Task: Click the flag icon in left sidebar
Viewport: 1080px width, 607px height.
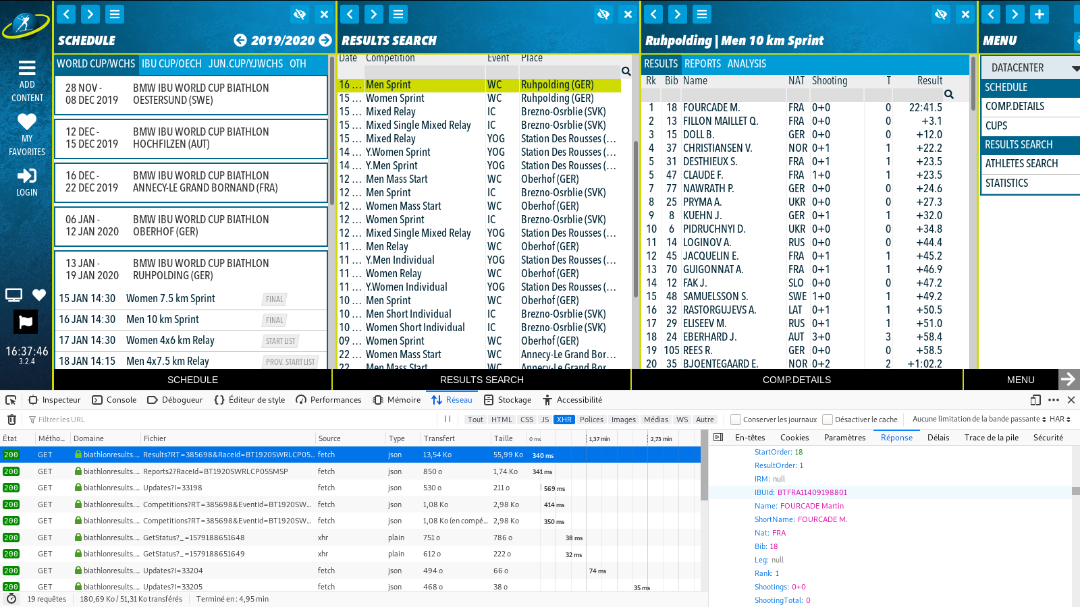Action: 26,322
